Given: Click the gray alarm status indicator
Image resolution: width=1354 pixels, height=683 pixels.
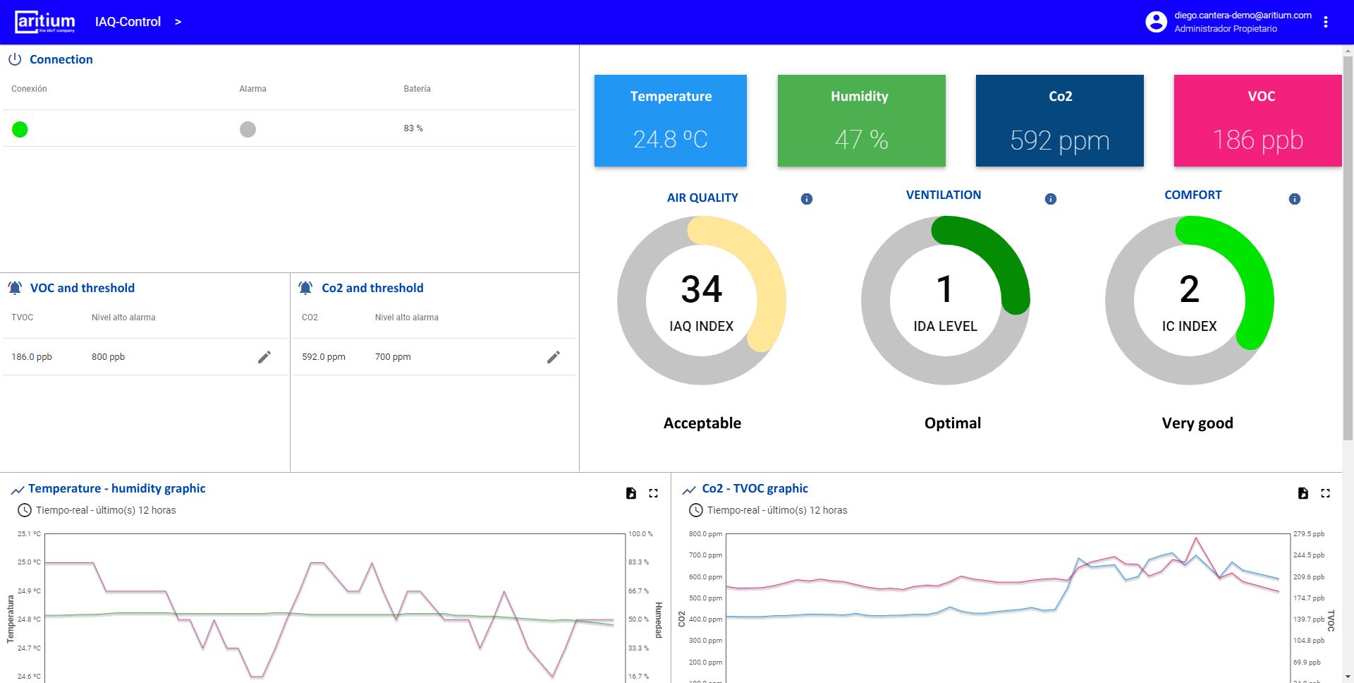Looking at the screenshot, I should [248, 129].
